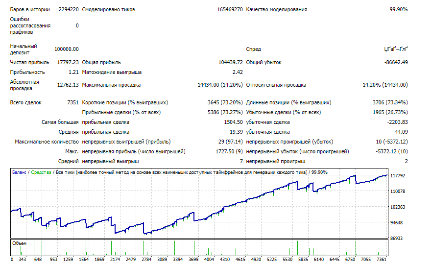Click consecutive losses value 10 (-5372.12)
This screenshot has width=432, height=264.
coord(392,142)
